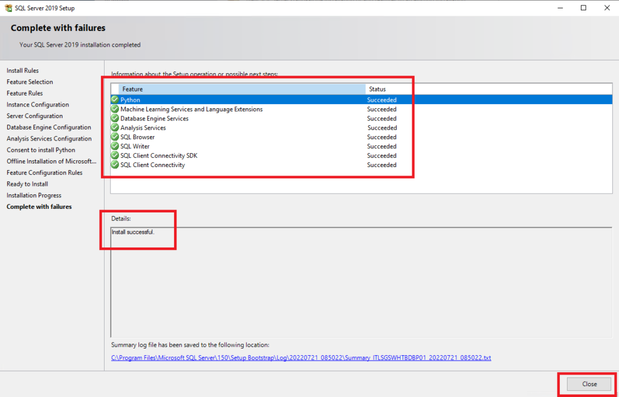Minimize the SQL Server 2019 Setup window

(x=559, y=8)
